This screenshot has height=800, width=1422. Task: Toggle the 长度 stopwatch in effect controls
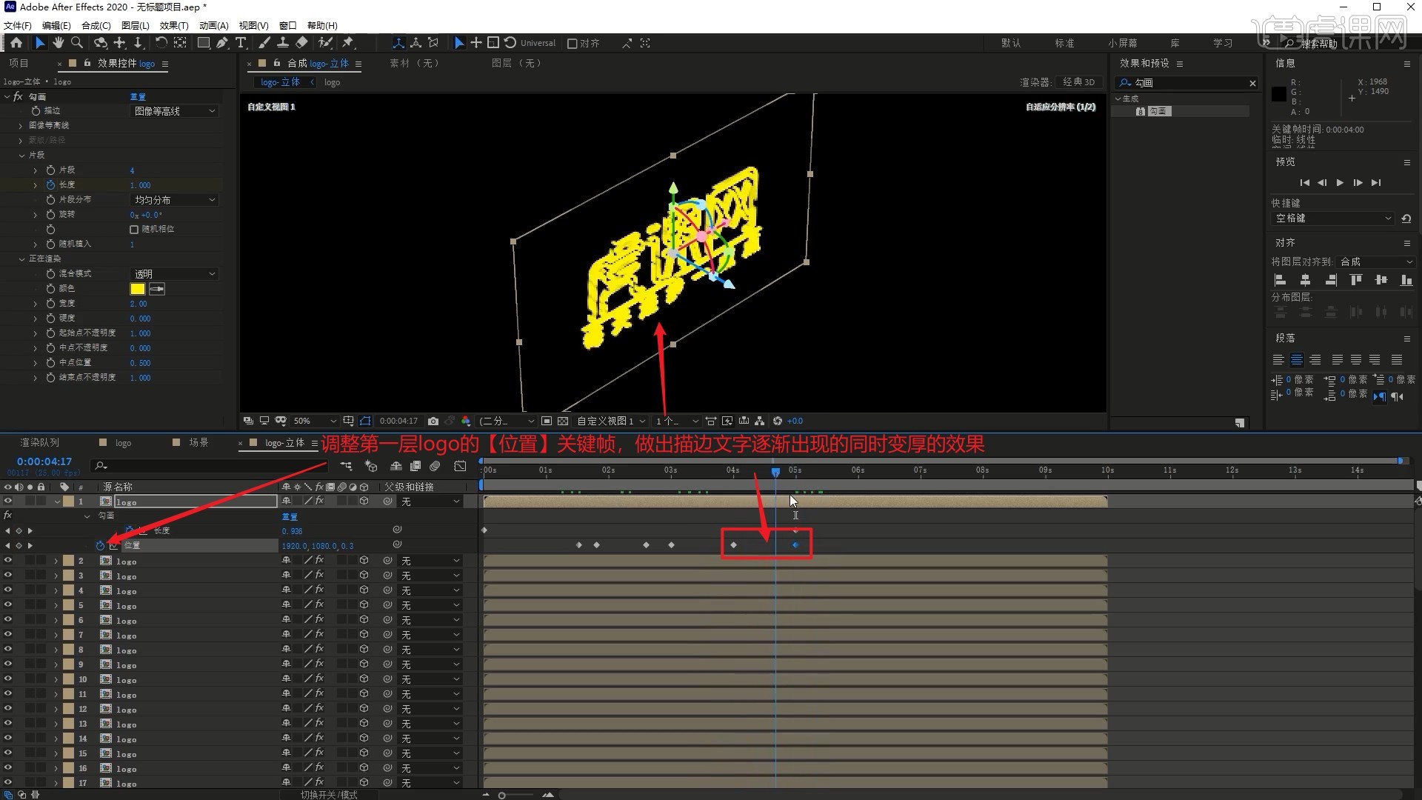point(50,185)
